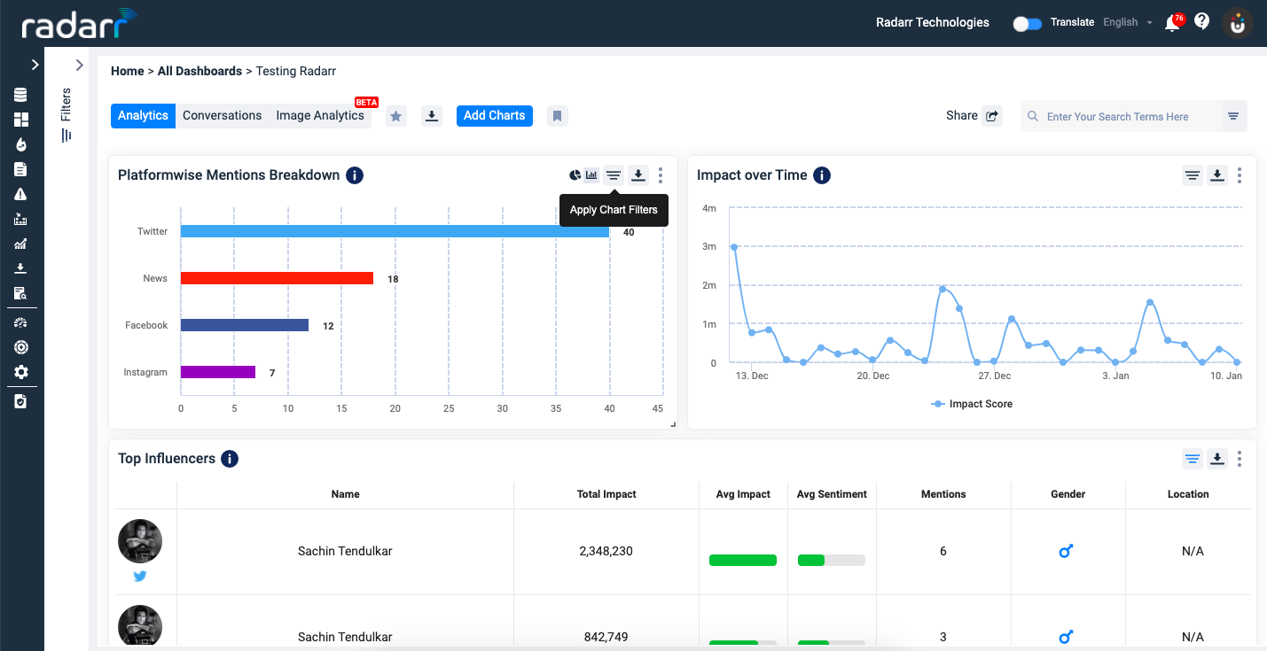
Task: Open the database stack icon in sidebar
Action: [20, 95]
